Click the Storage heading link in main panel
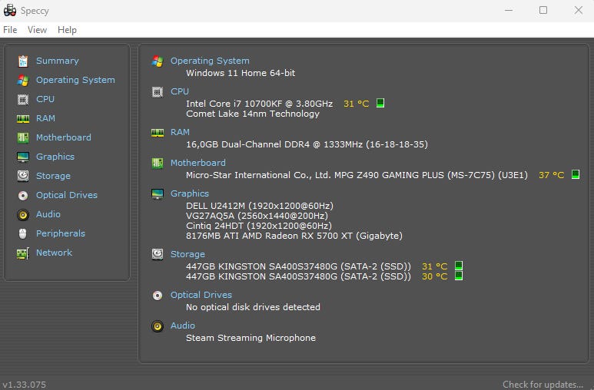The width and height of the screenshot is (594, 390). tap(188, 254)
